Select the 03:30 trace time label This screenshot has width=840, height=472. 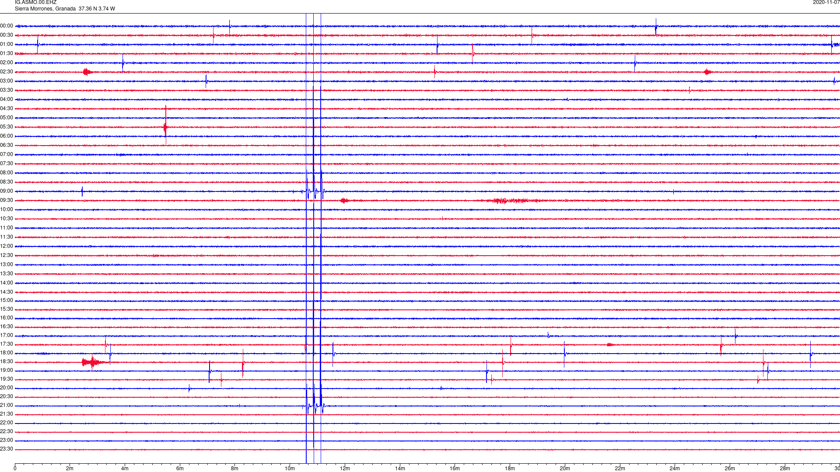7,90
